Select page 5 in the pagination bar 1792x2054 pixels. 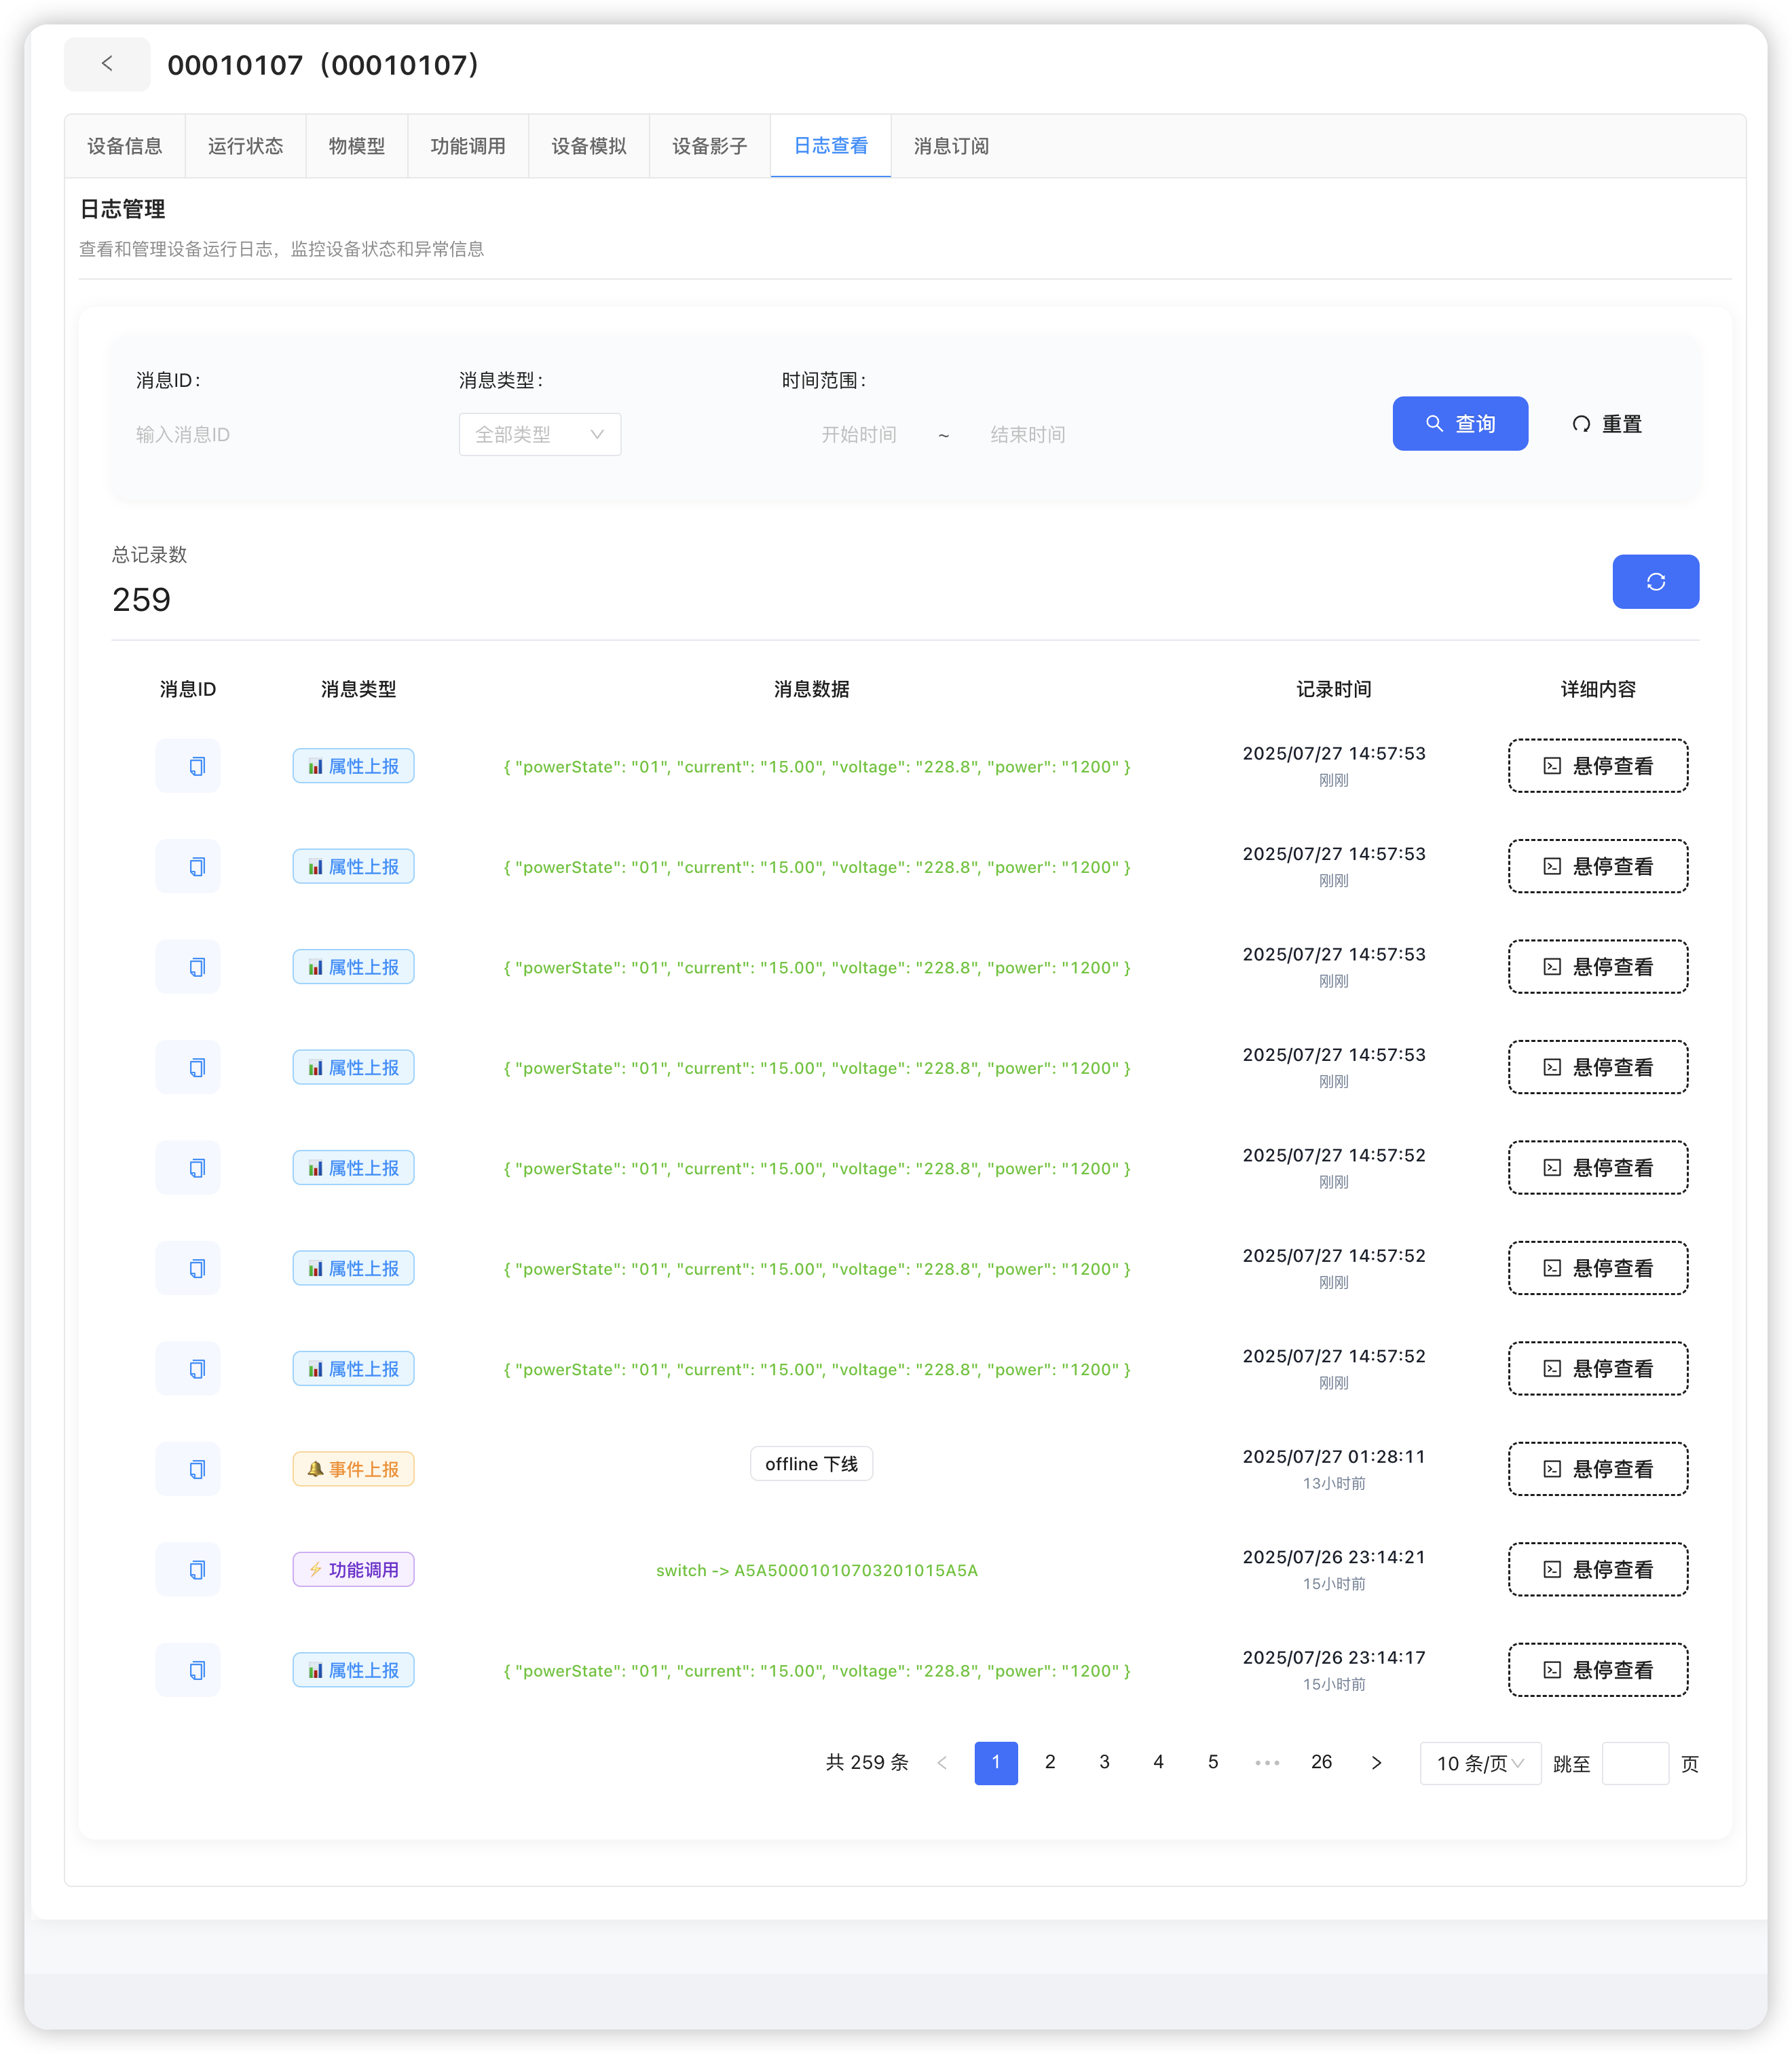pyautogui.click(x=1212, y=1763)
